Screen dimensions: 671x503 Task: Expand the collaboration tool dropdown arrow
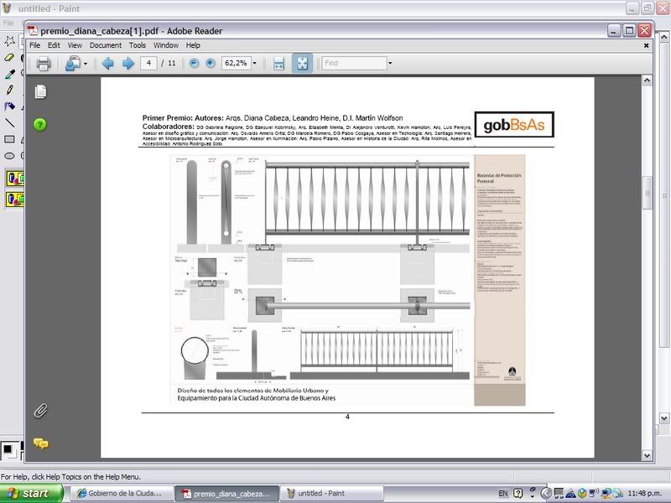[x=86, y=64]
